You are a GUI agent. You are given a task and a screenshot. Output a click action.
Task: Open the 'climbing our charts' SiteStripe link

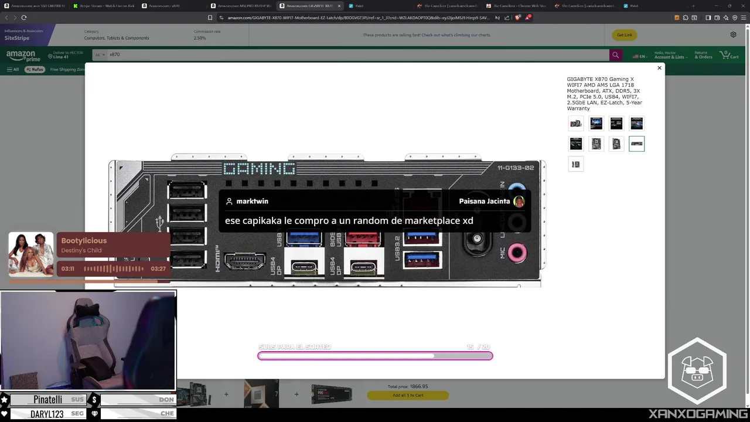pos(456,35)
